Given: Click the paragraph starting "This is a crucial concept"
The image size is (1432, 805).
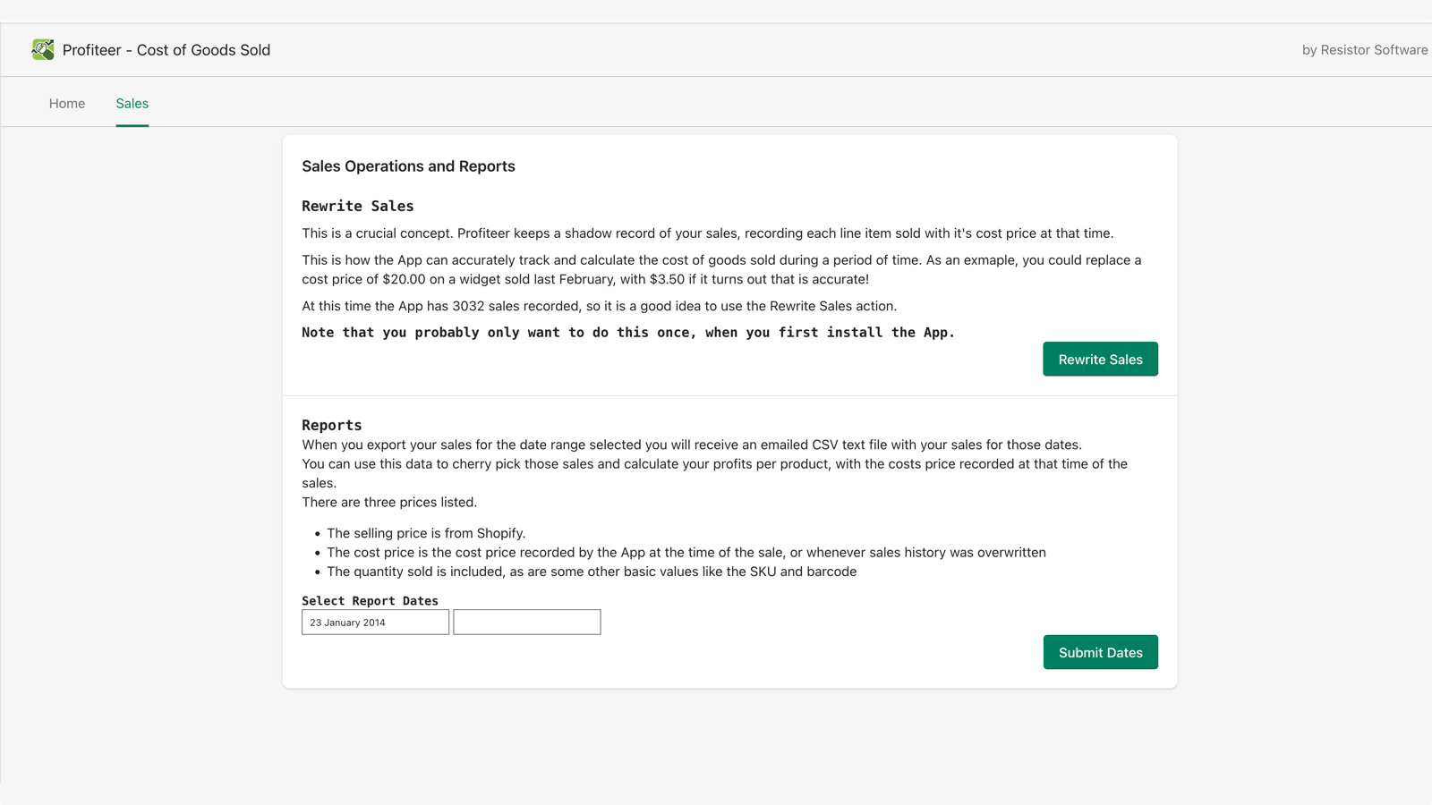Looking at the screenshot, I should point(707,233).
